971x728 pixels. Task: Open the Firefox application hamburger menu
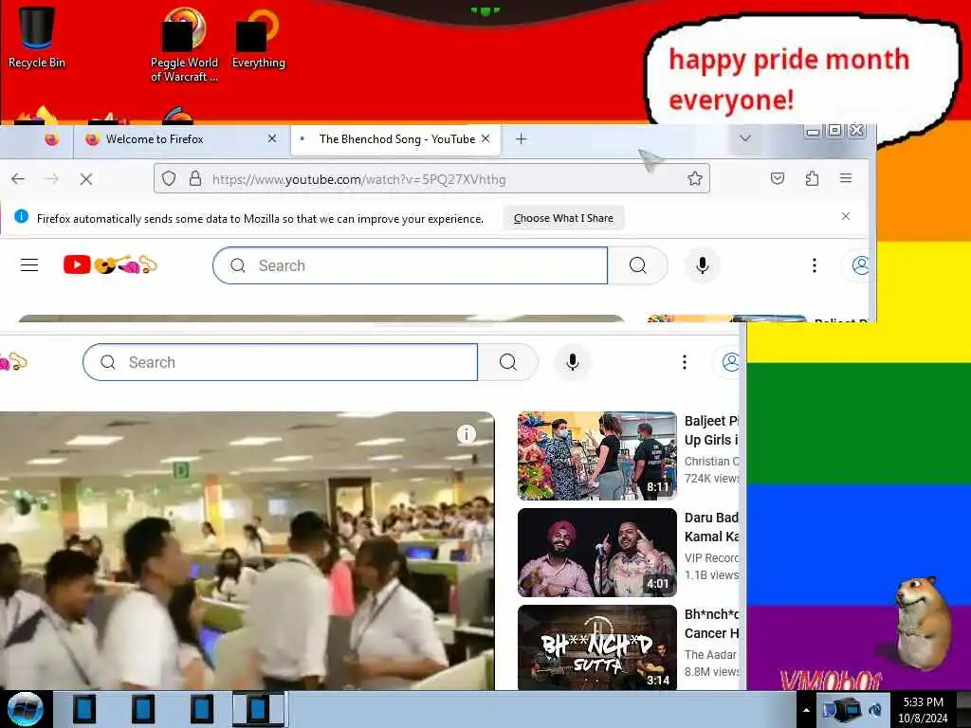pyautogui.click(x=846, y=178)
